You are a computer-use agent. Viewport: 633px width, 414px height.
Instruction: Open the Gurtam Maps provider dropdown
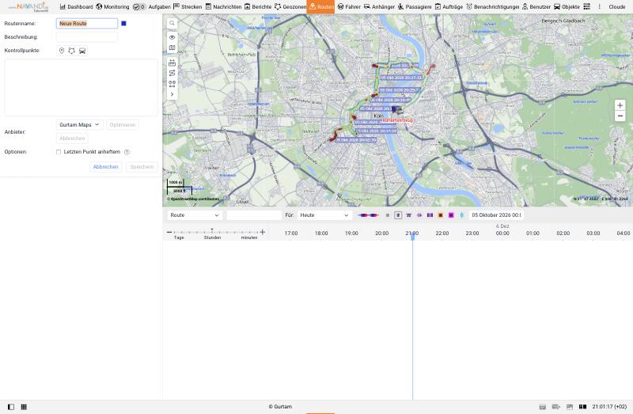tap(80, 125)
